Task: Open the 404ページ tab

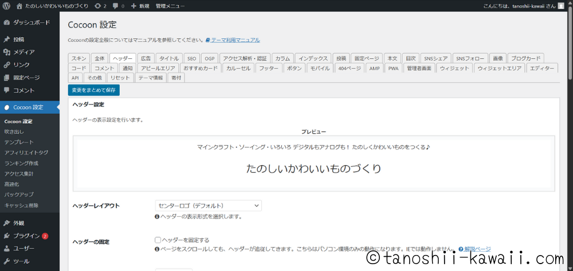Action: 350,68
